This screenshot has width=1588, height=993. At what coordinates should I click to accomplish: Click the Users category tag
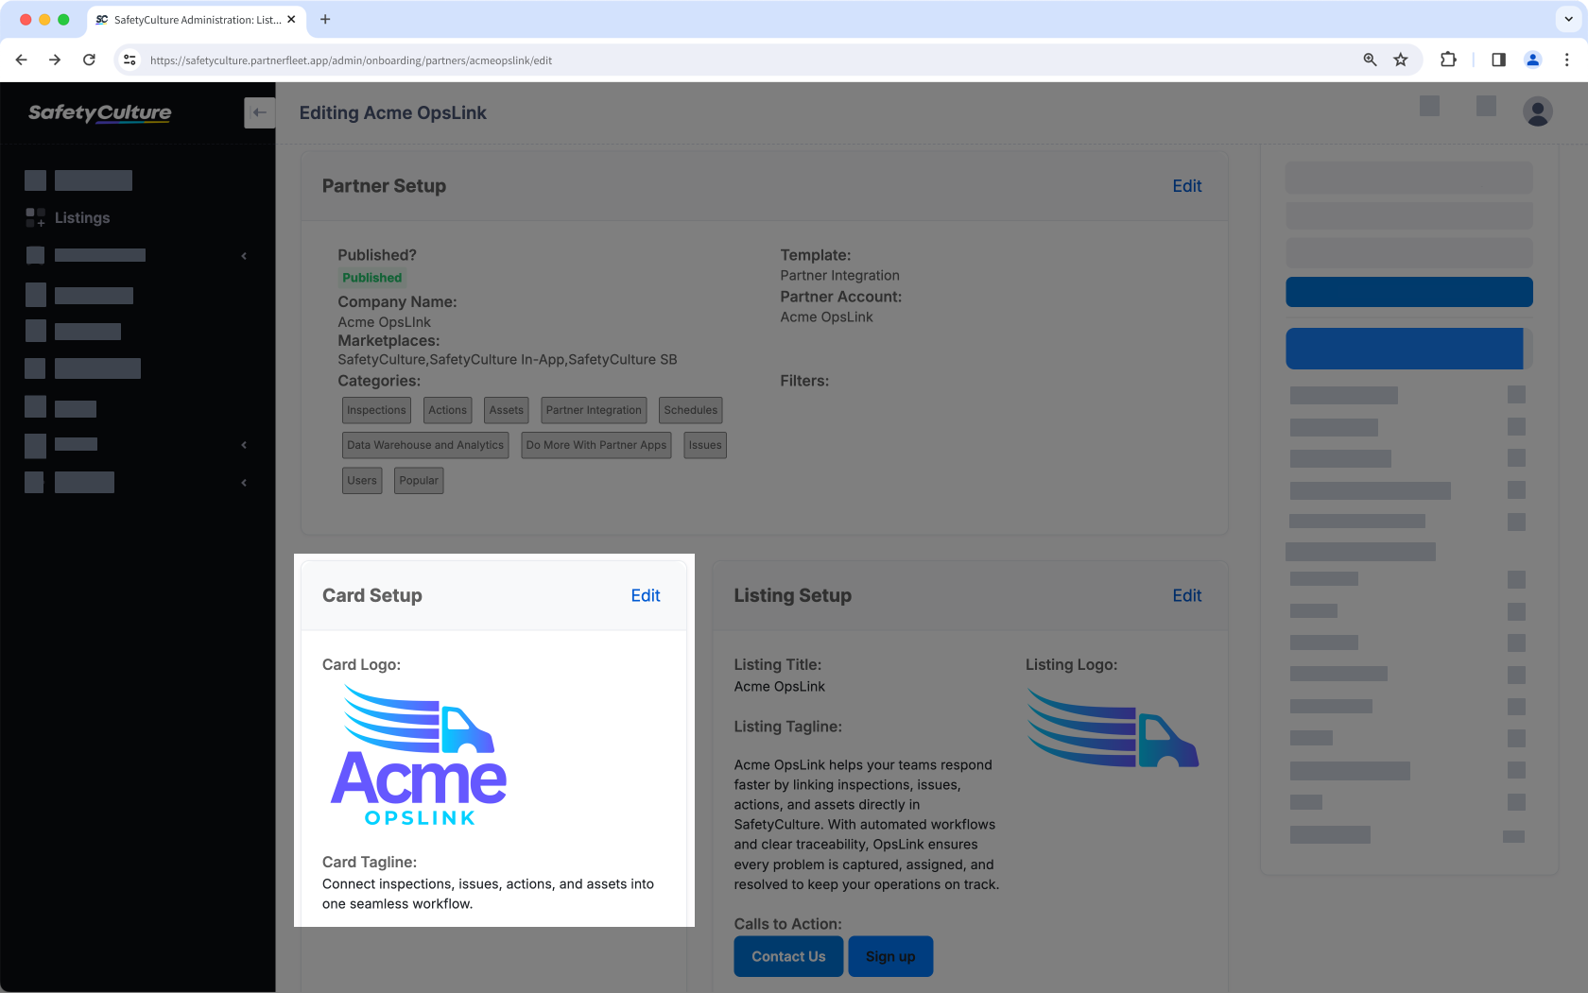click(362, 480)
